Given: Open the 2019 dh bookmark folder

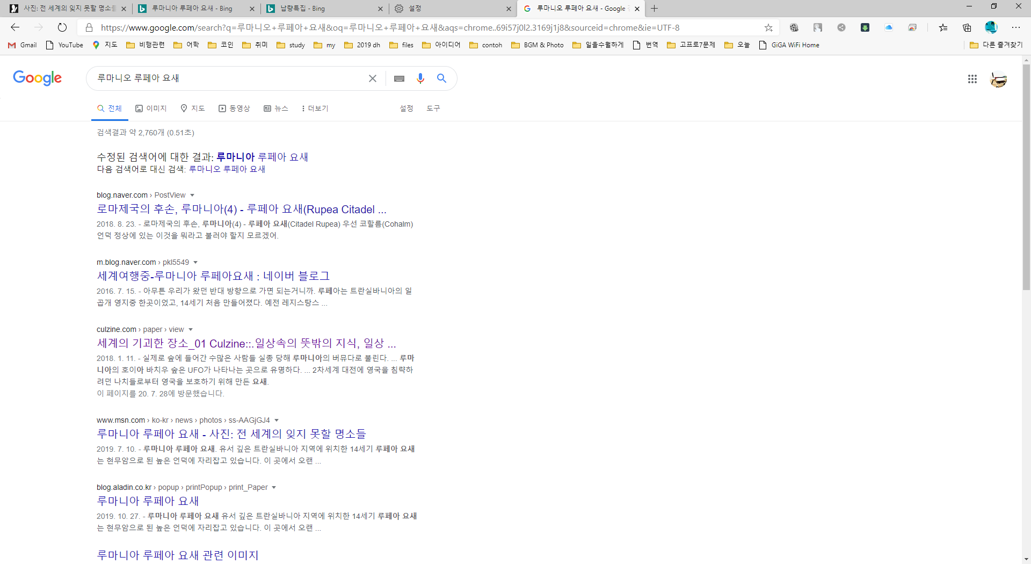Looking at the screenshot, I should (362, 45).
